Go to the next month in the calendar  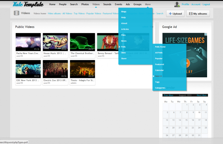(202, 95)
